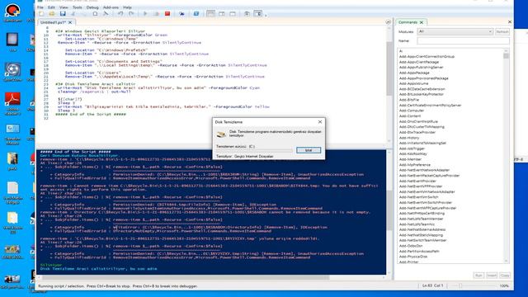
Task: Show script pane on the right icon
Action: click(222, 14)
